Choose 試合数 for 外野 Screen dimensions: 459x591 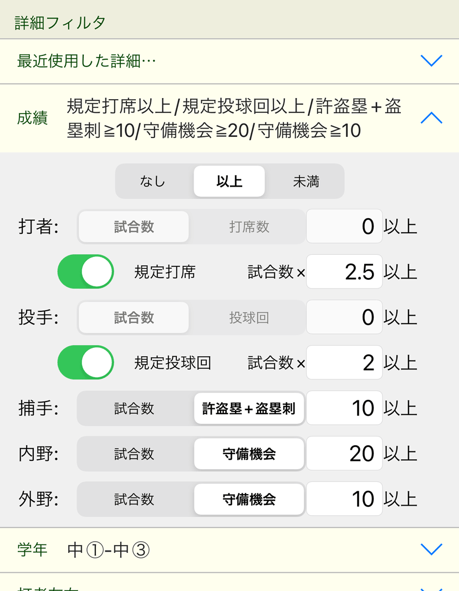(134, 499)
